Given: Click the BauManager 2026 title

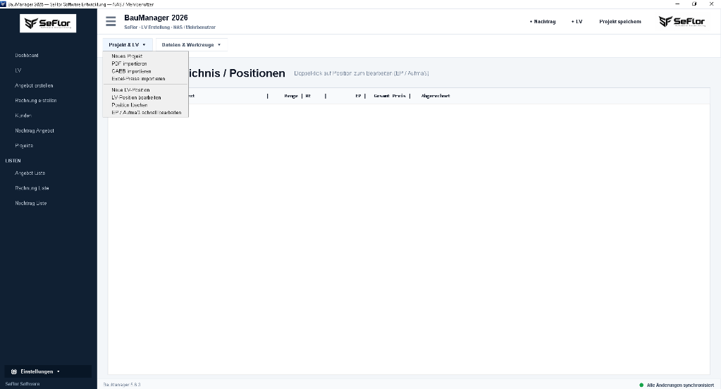Looking at the screenshot, I should pos(156,18).
